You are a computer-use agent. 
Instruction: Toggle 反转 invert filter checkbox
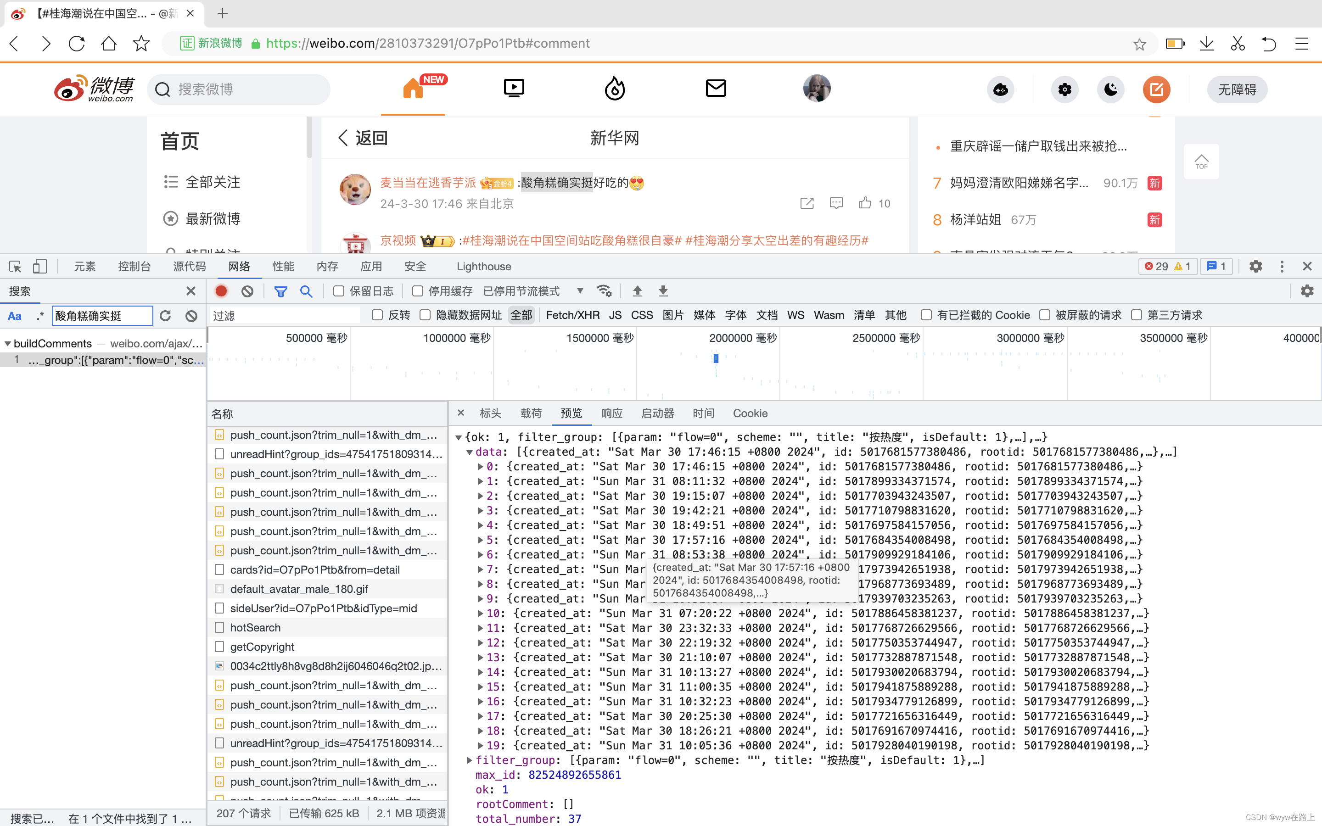pyautogui.click(x=377, y=315)
